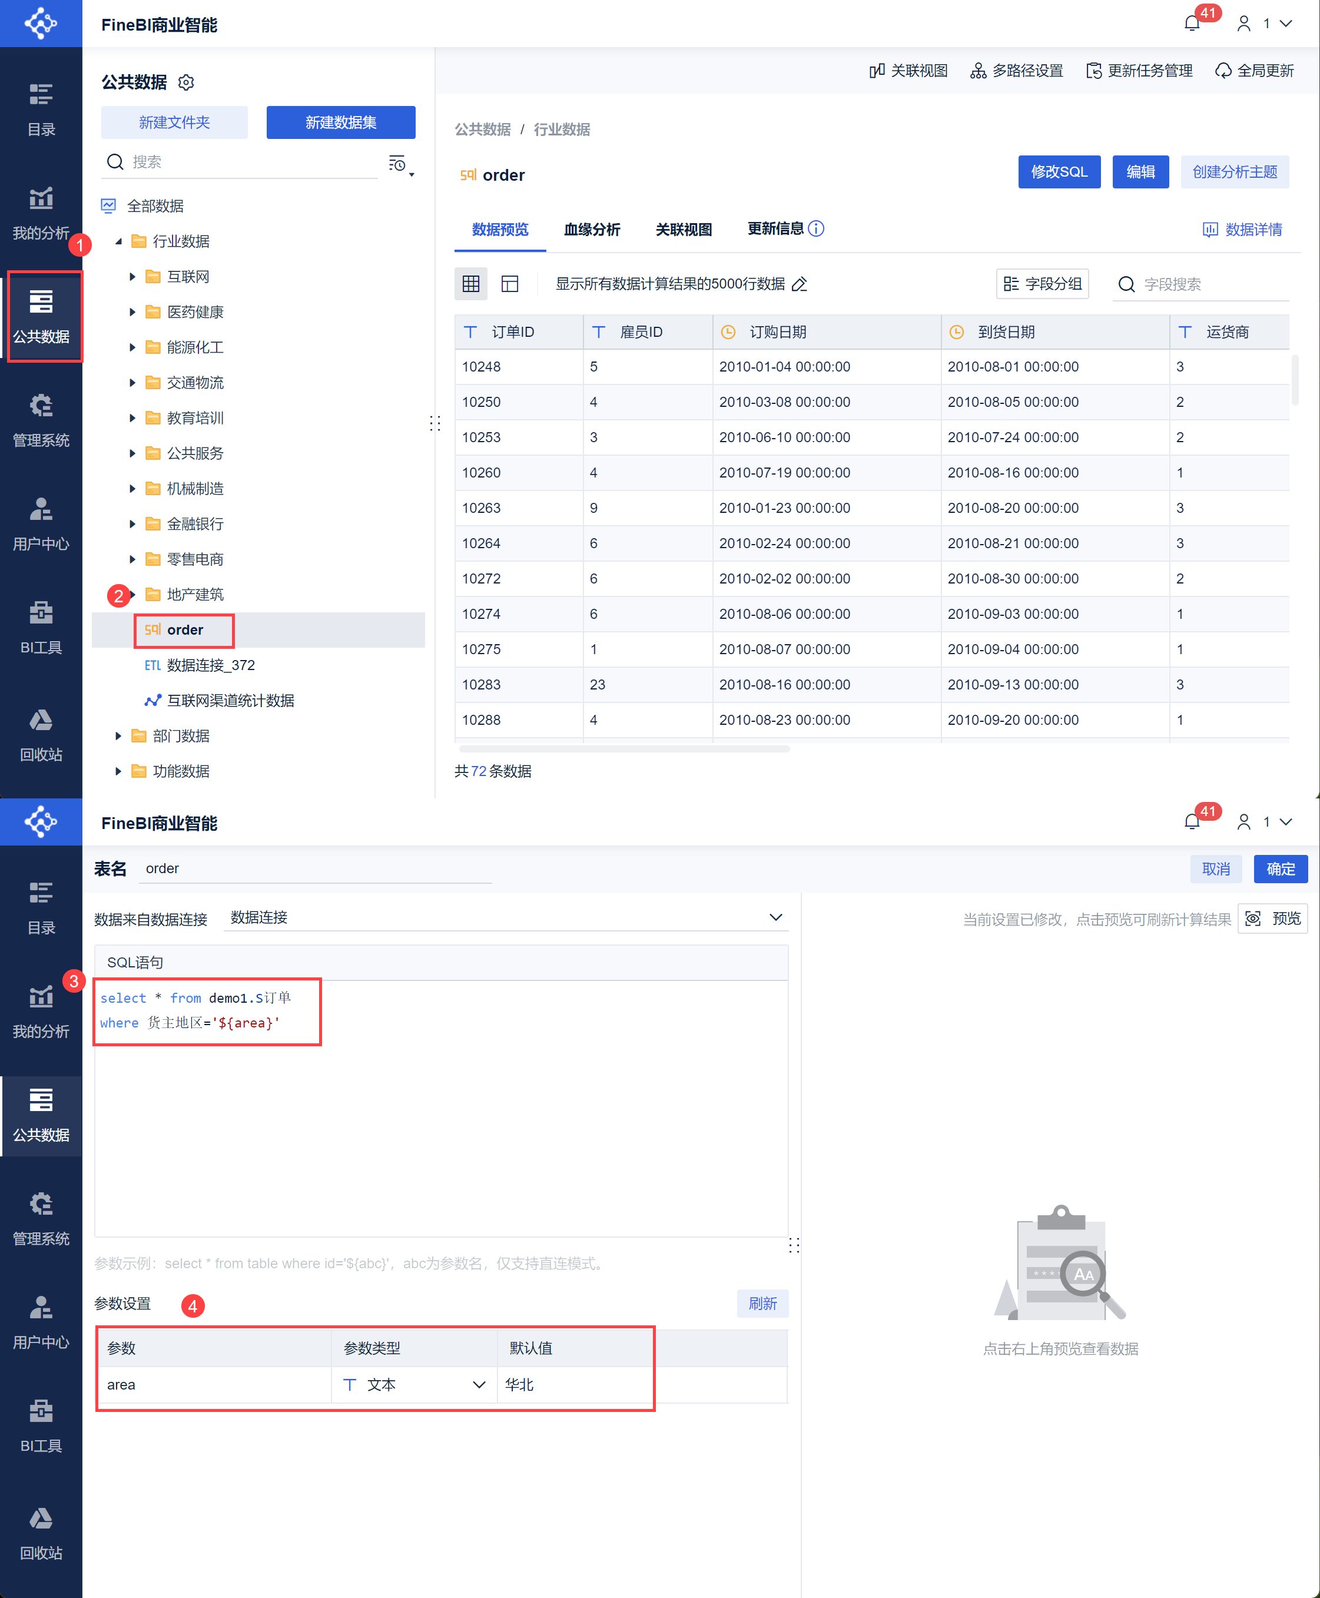The image size is (1320, 1598).
Task: Open the 更新信息 tab
Action: click(777, 229)
